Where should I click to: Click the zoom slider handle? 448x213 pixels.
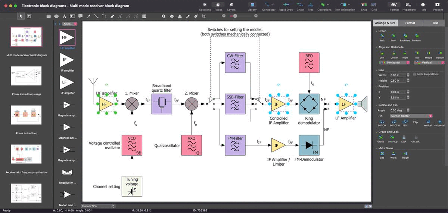tap(235, 16)
